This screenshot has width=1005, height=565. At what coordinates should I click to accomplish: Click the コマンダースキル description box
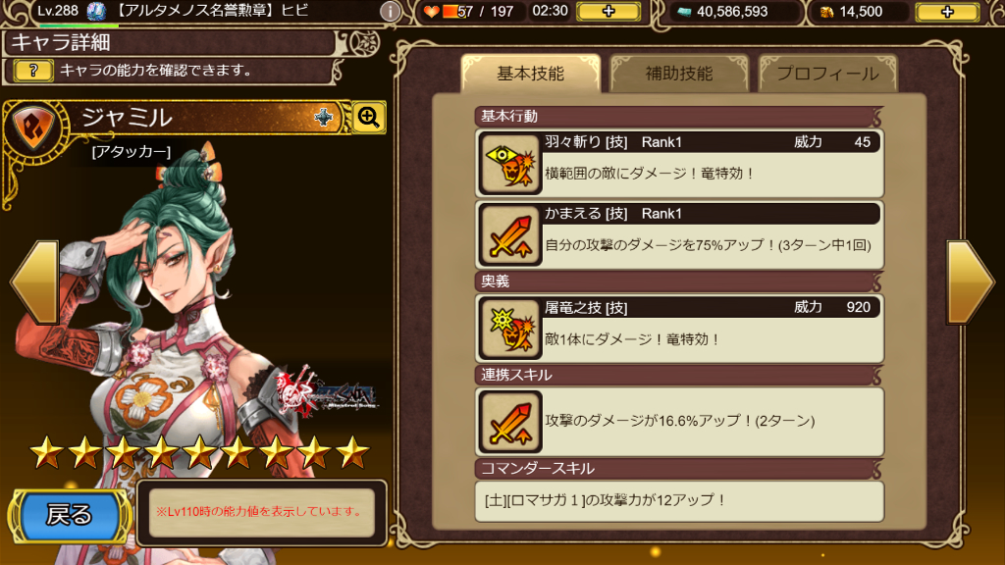coord(679,500)
